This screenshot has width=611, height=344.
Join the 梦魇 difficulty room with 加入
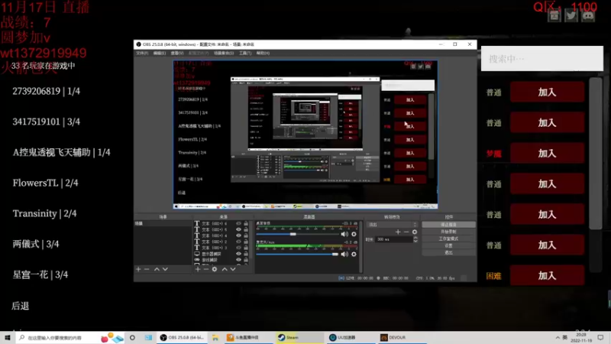tap(547, 154)
